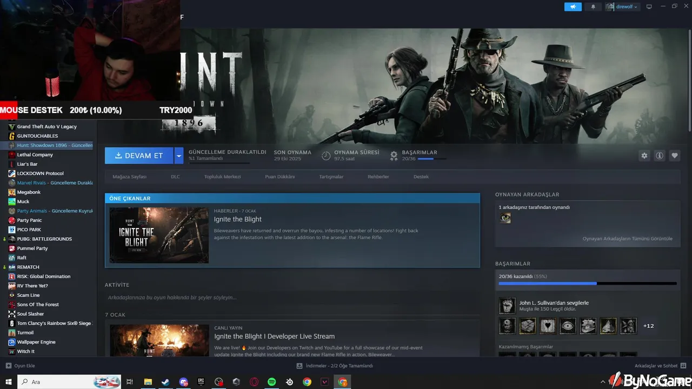Click the activity comment input field

point(292,297)
